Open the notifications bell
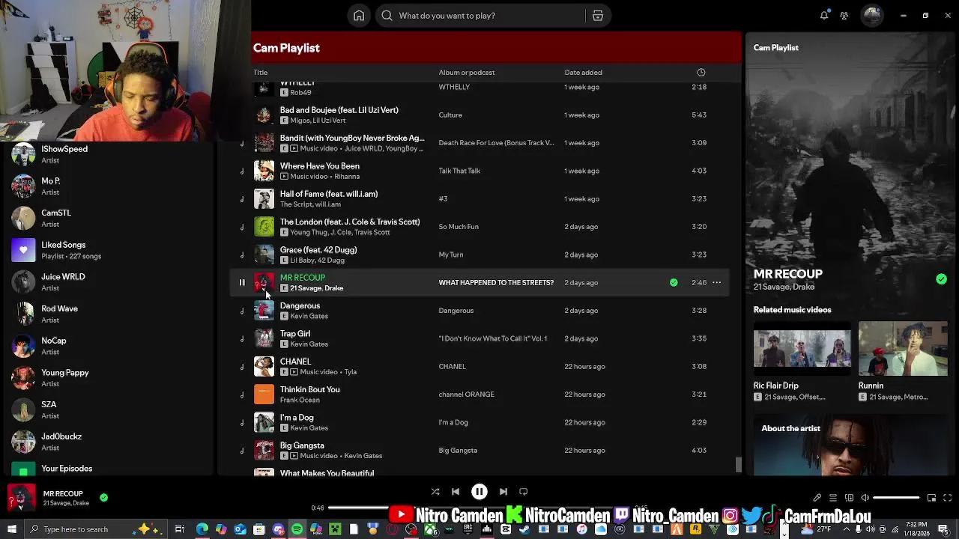The width and height of the screenshot is (959, 539). (824, 16)
